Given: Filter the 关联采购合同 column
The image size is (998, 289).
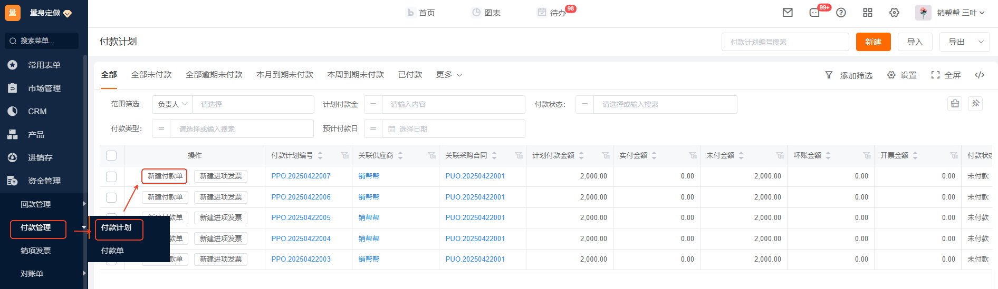Looking at the screenshot, I should pos(519,155).
